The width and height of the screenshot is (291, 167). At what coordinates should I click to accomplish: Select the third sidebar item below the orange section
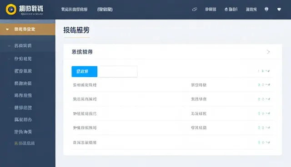(x=23, y=71)
